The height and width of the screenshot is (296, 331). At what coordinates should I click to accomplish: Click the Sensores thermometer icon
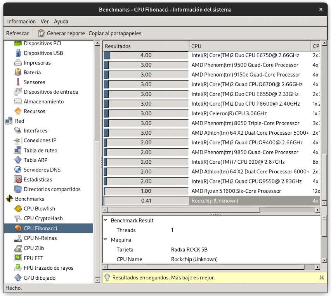tap(18, 82)
